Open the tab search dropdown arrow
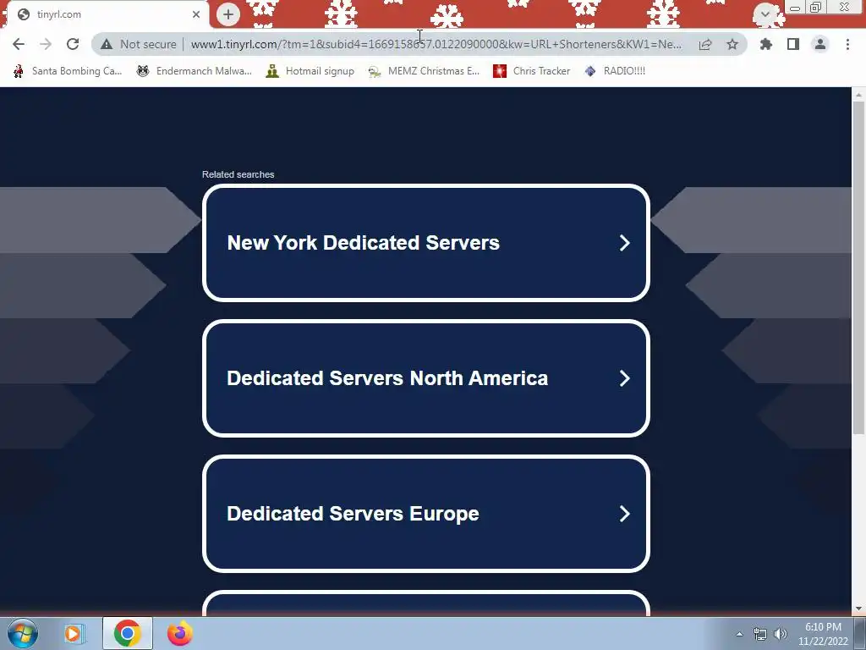The height and width of the screenshot is (650, 866). [765, 14]
